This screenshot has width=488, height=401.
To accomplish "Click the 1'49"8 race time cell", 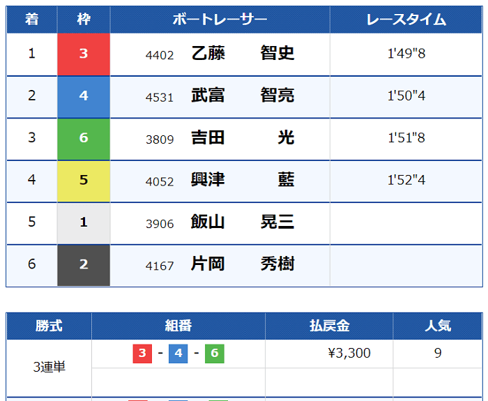I will pyautogui.click(x=406, y=54).
